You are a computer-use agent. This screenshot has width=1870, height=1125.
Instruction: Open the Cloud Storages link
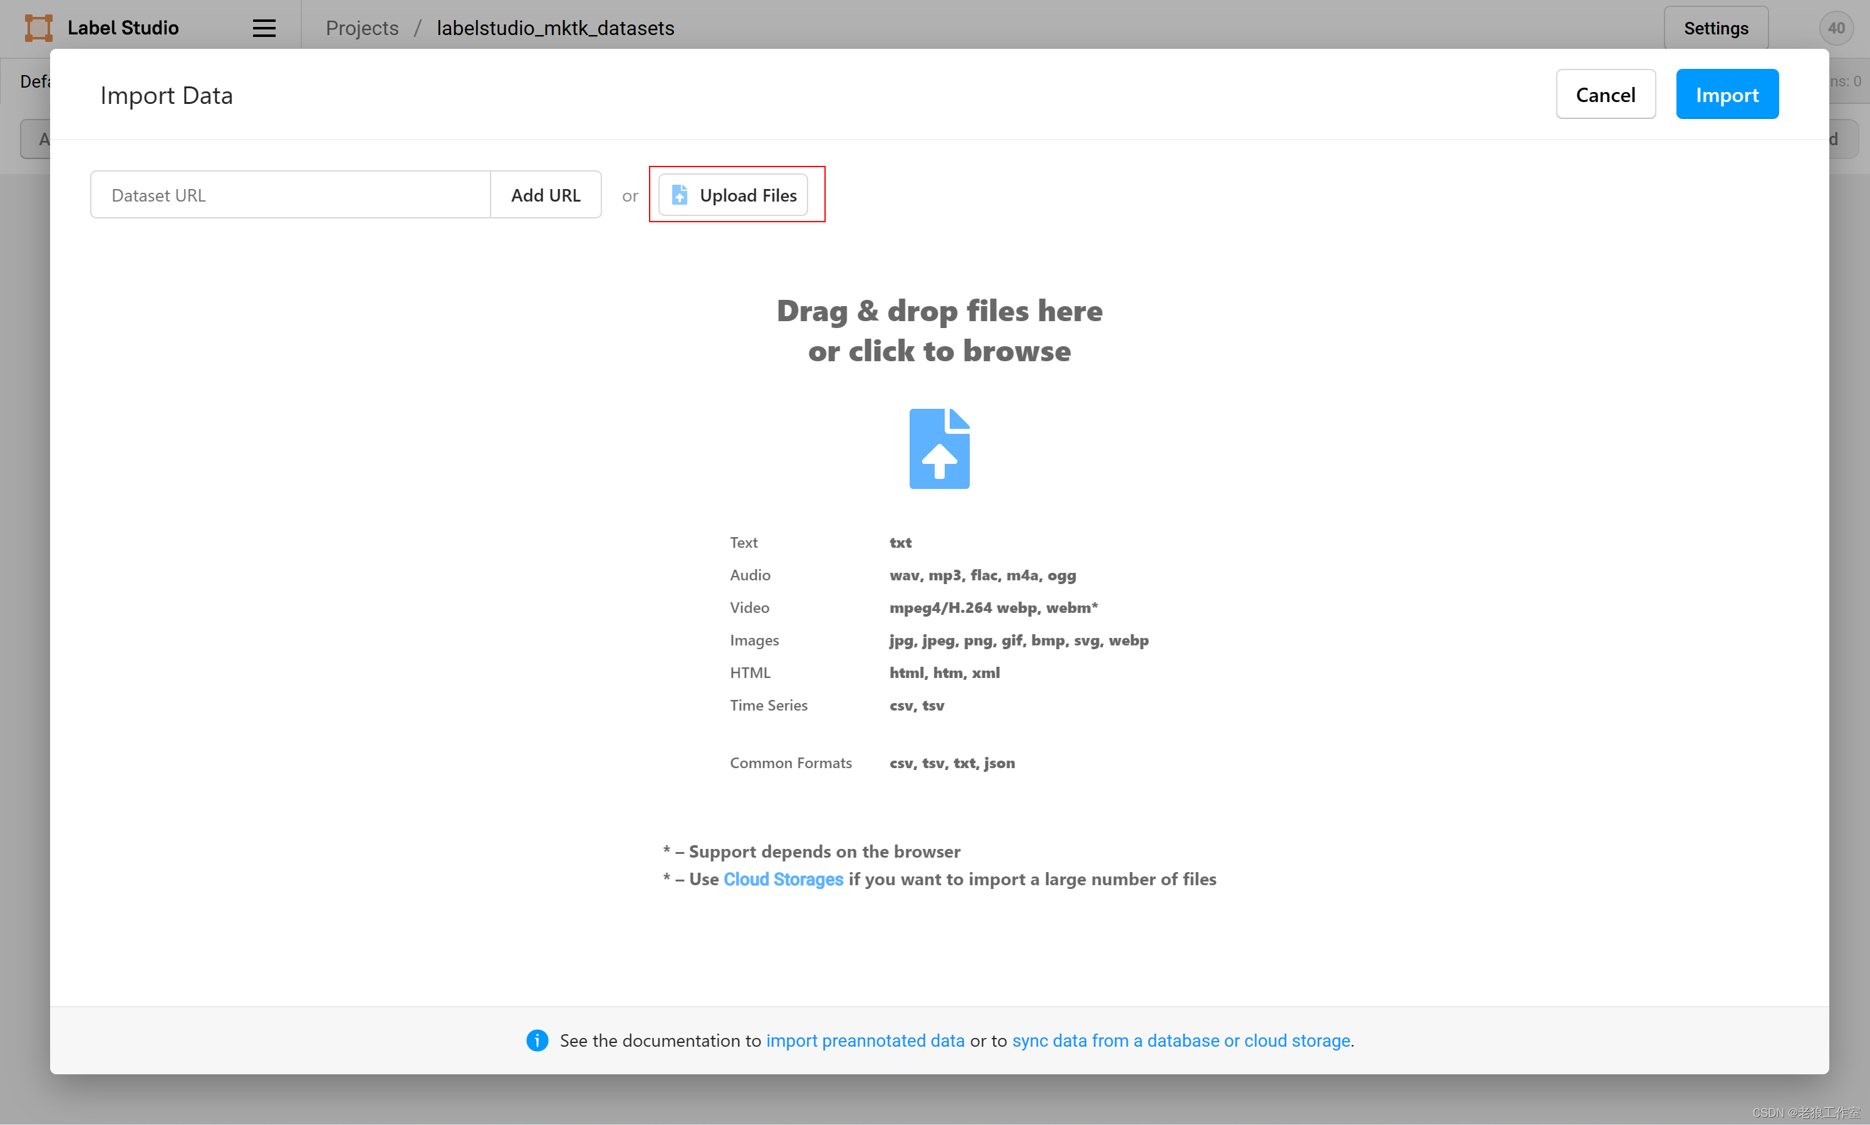tap(783, 878)
